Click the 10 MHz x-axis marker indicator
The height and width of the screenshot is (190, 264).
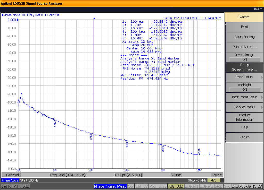(199, 170)
